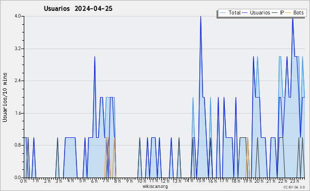Click the light blue Total legend line

[x=223, y=13]
